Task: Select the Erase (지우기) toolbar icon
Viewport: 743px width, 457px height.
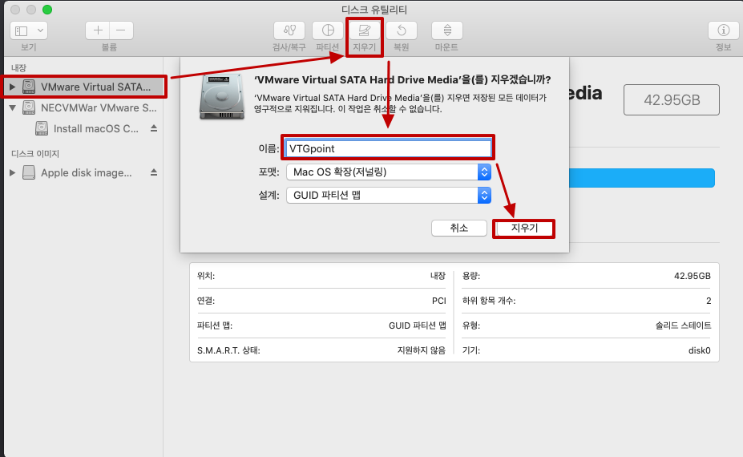Action: click(364, 30)
